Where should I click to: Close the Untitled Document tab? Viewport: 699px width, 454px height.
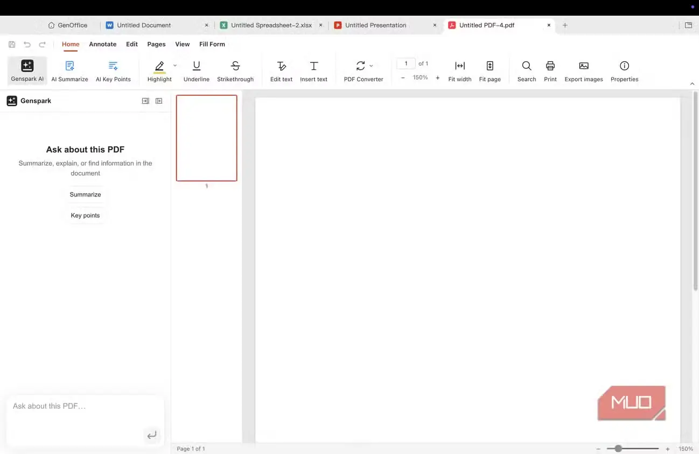tap(206, 25)
